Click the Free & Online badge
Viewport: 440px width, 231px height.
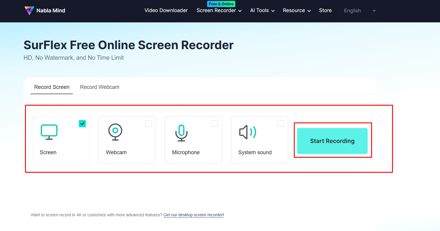221,4
